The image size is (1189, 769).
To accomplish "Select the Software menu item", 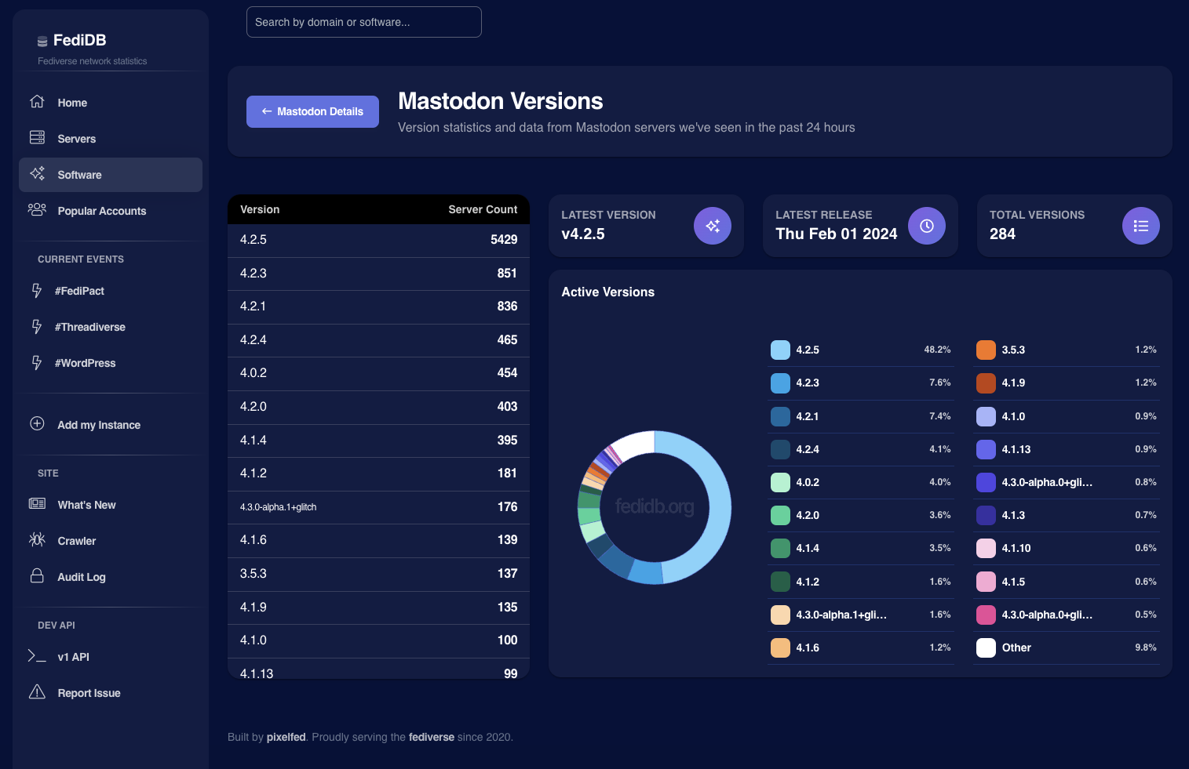I will tap(111, 175).
